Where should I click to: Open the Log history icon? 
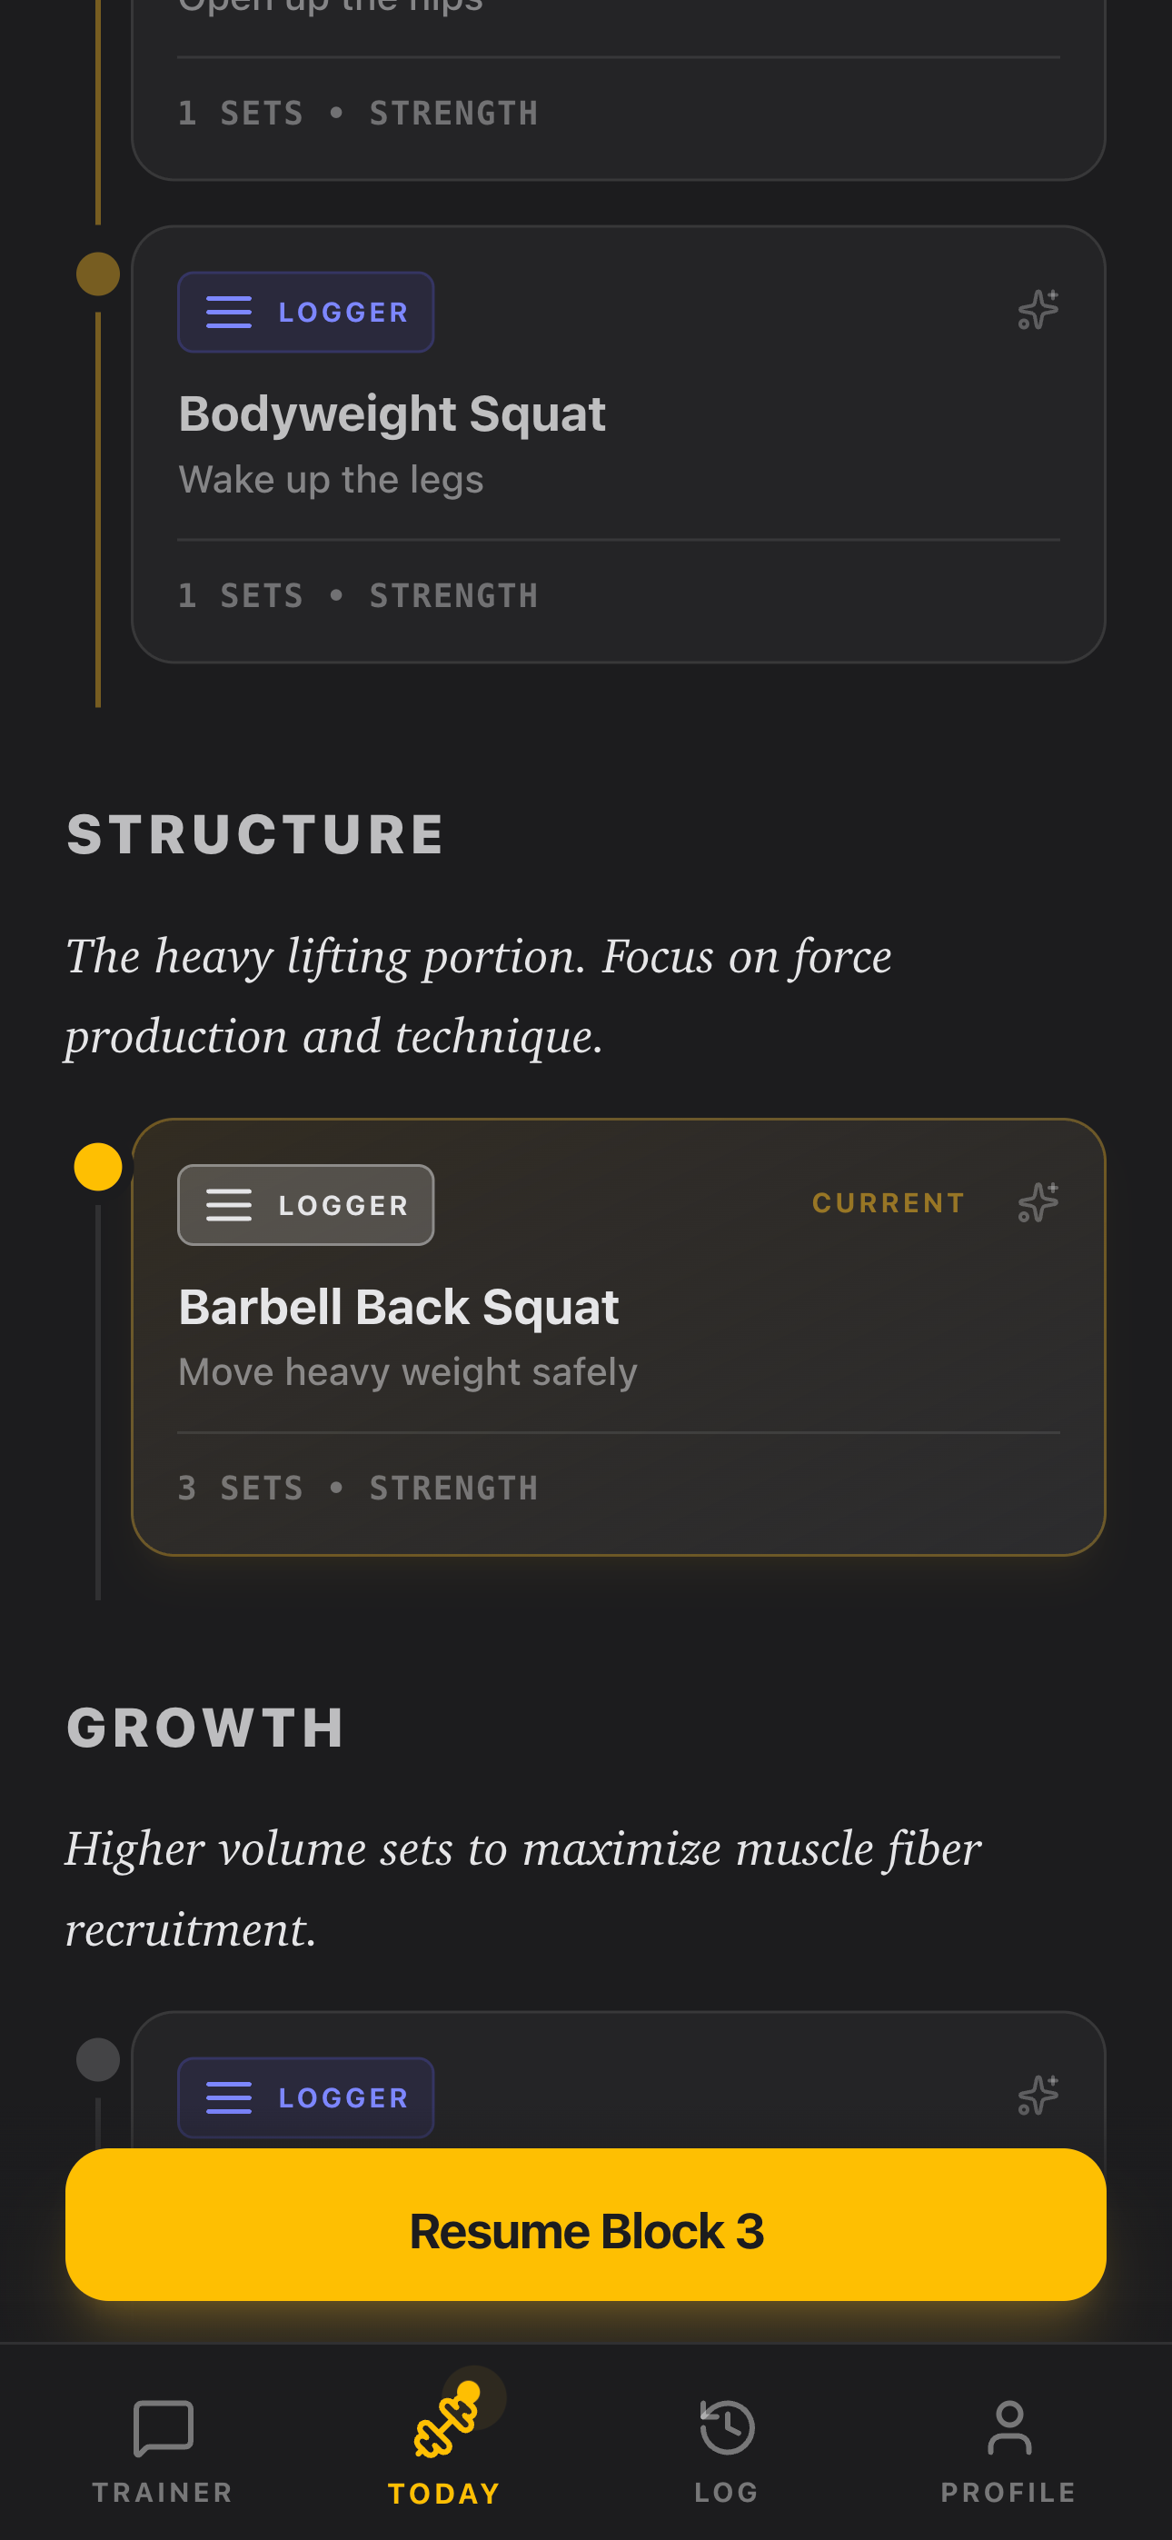(727, 2427)
